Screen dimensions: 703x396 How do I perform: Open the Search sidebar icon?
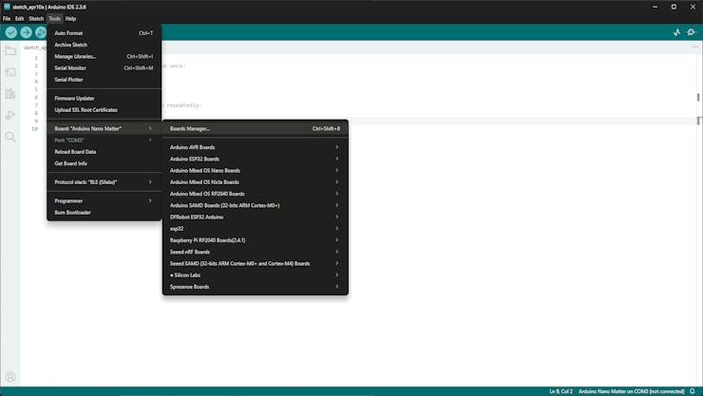[x=10, y=137]
